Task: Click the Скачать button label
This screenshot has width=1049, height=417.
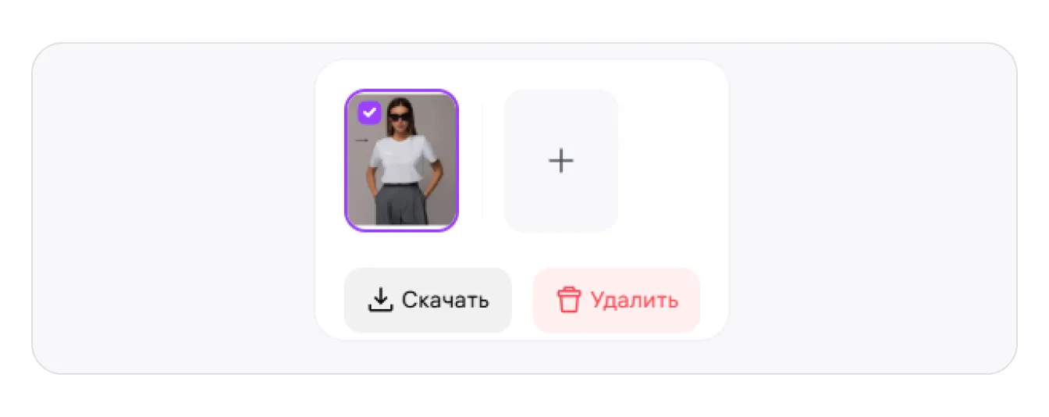Action: [446, 300]
